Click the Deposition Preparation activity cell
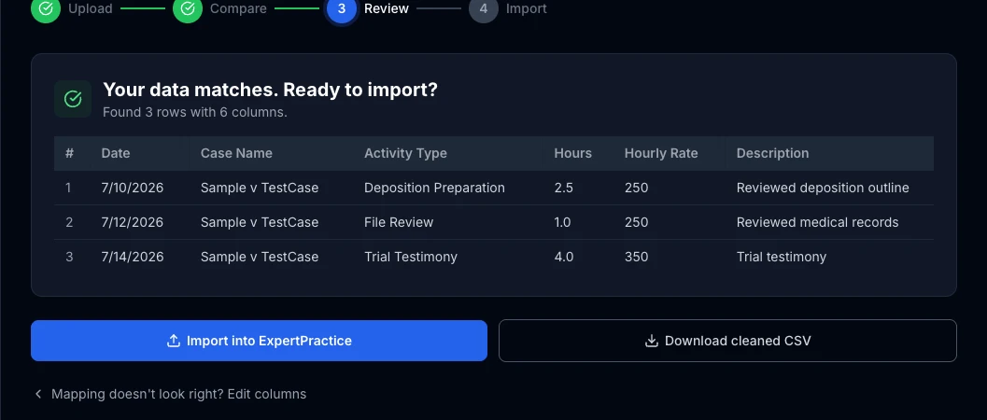 point(434,188)
